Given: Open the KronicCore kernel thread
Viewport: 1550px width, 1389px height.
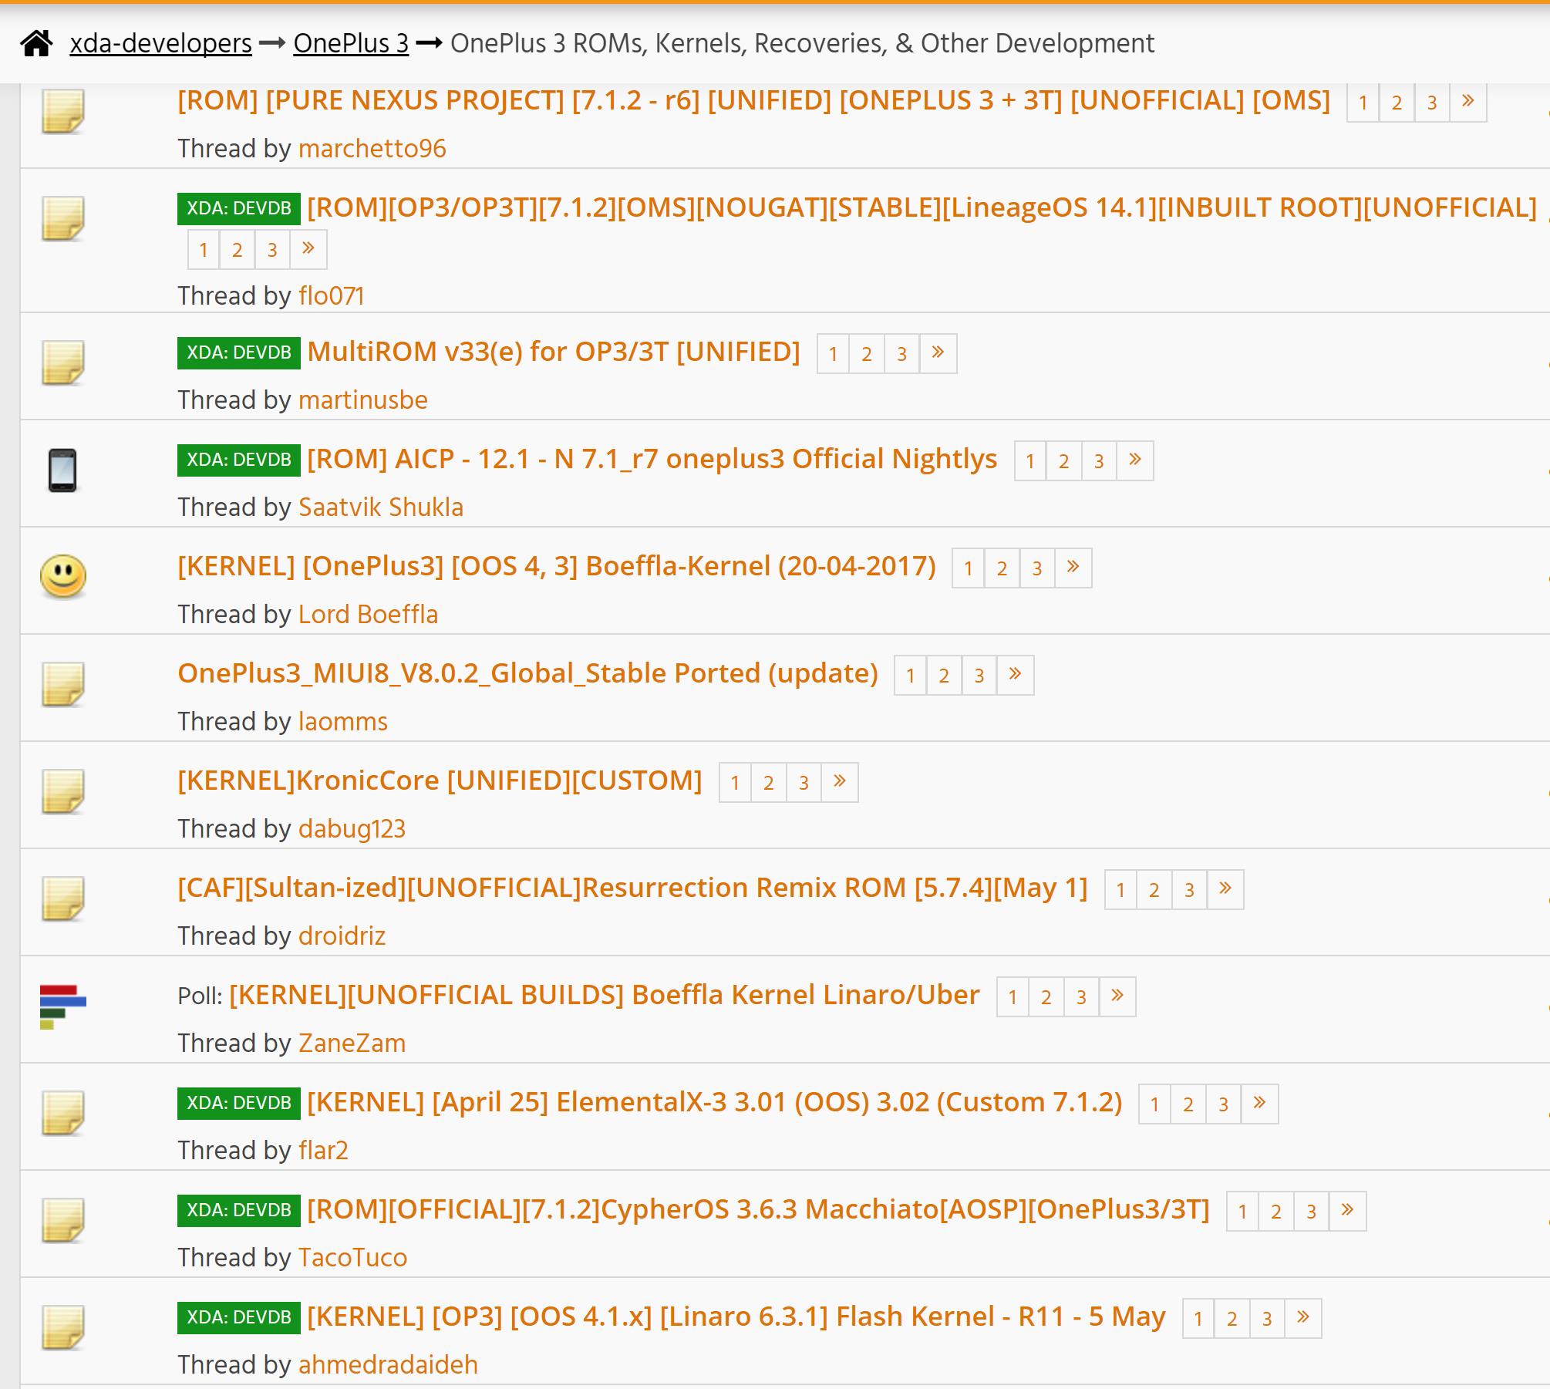Looking at the screenshot, I should click(440, 780).
